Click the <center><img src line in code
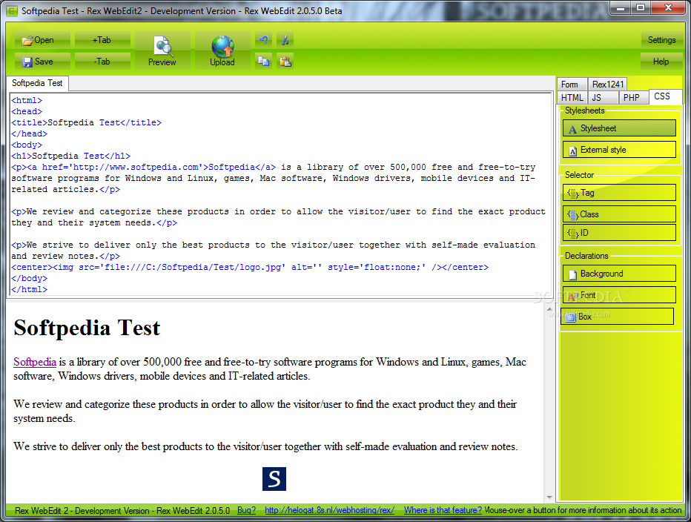This screenshot has height=522, width=691. (250, 267)
